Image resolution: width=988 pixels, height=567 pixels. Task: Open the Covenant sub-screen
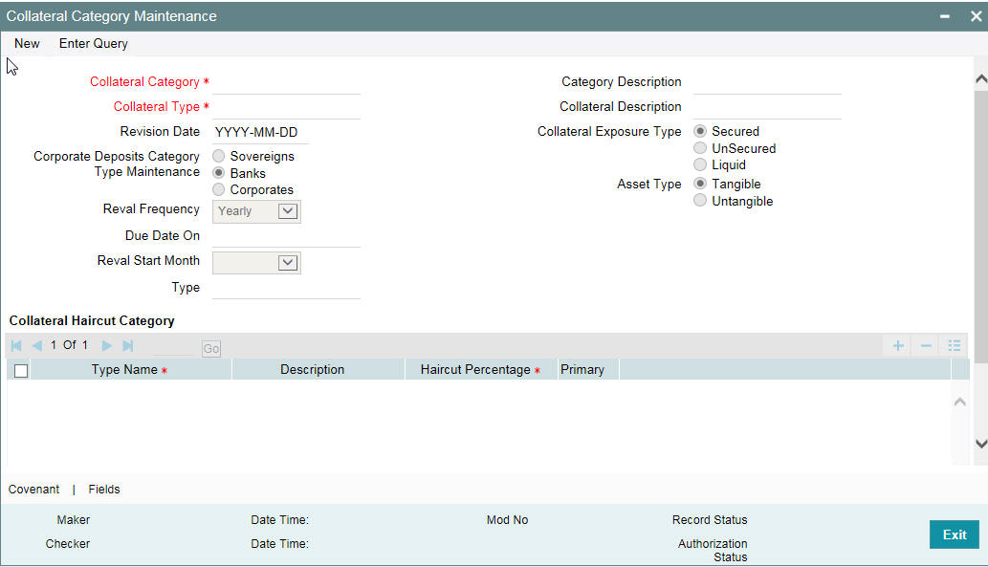click(x=33, y=489)
